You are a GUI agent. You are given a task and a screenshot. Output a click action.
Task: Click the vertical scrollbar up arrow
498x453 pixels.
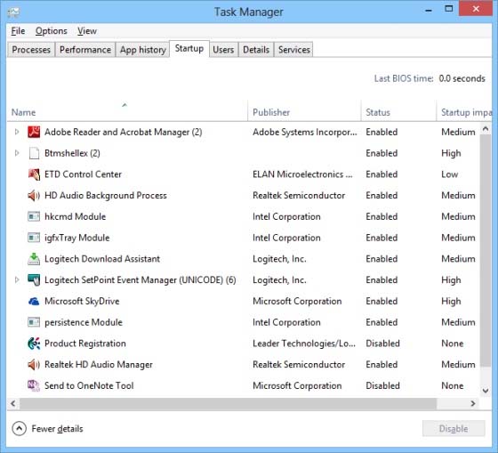click(x=486, y=129)
